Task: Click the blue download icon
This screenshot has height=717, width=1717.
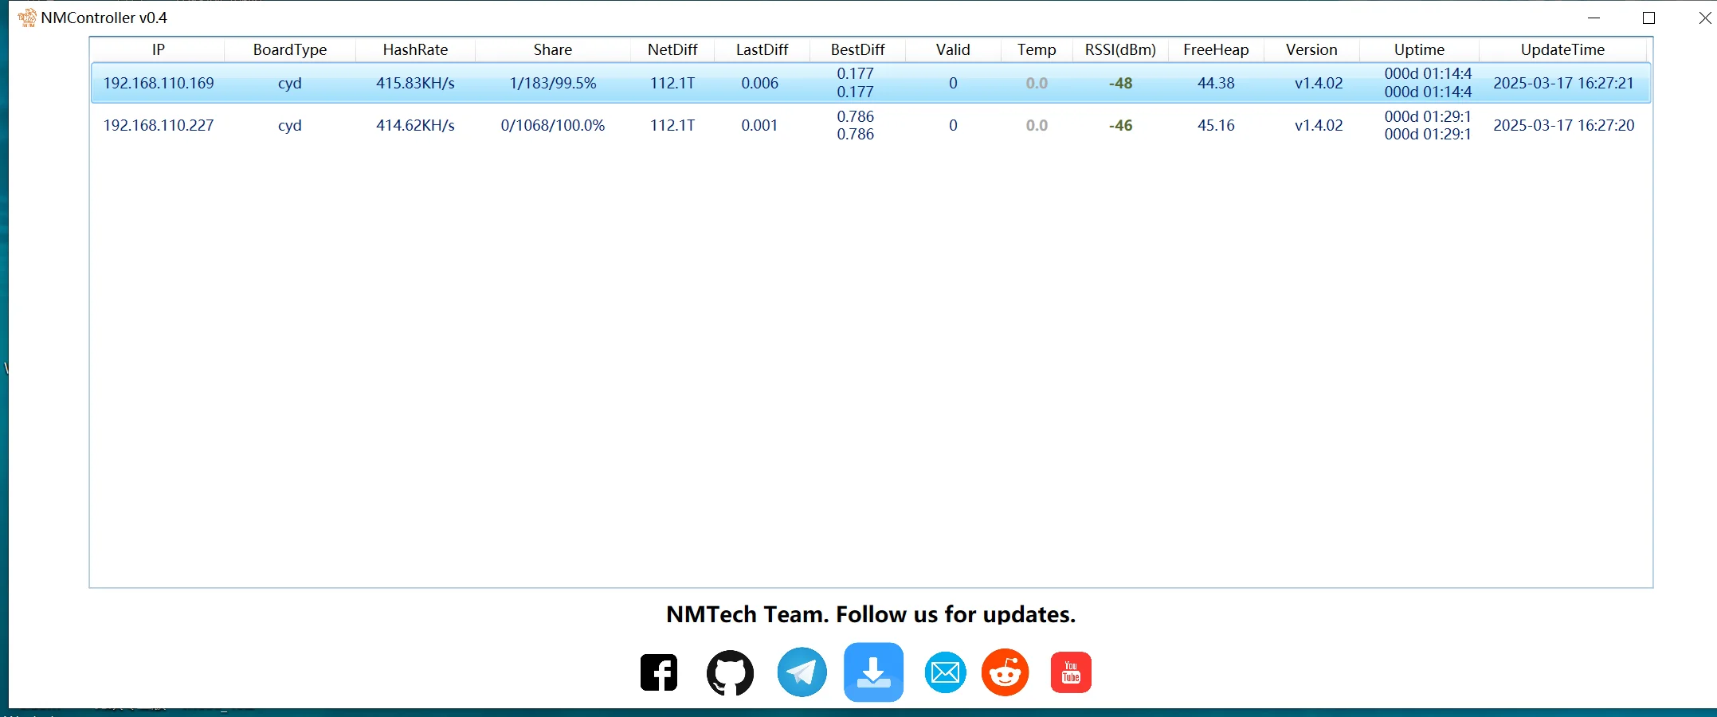Action: point(874,672)
